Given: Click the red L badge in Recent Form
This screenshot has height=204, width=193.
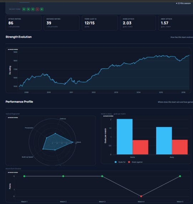Looking at the screenshot, I should click(37, 9).
